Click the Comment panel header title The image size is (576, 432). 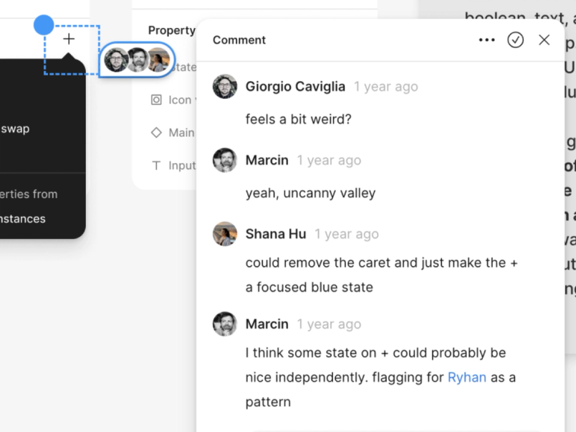pos(239,40)
